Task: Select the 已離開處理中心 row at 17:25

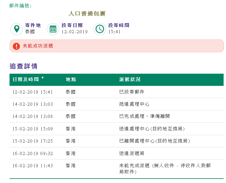Action: (116, 141)
